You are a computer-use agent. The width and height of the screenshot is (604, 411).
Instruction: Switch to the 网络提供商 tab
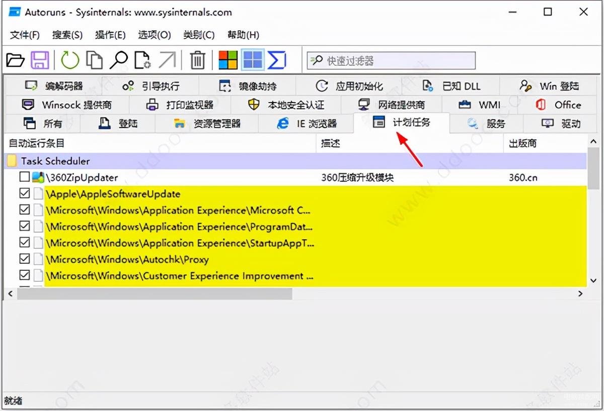point(392,105)
